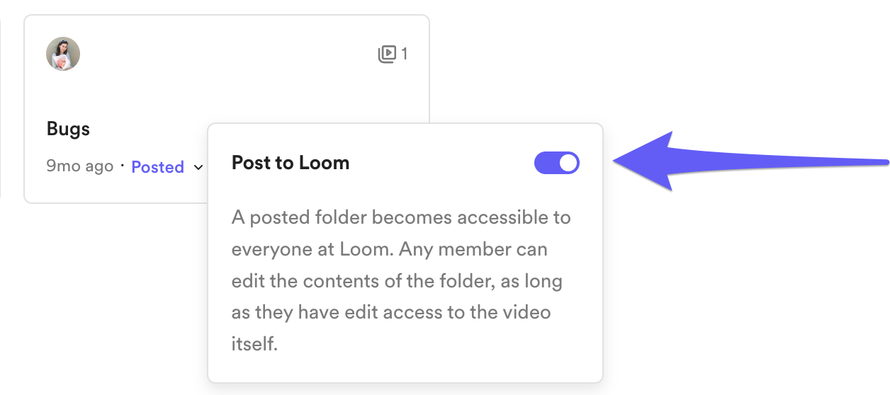The width and height of the screenshot is (890, 395).
Task: Click the dot separator before Posted
Action: tap(123, 166)
